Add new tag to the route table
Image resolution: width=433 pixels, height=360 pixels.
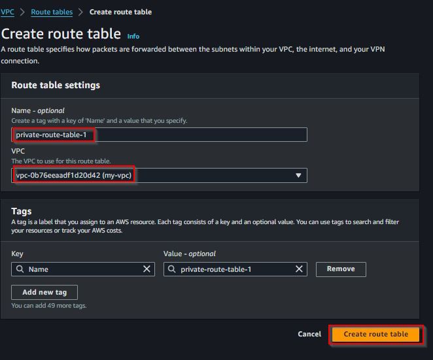coord(44,292)
